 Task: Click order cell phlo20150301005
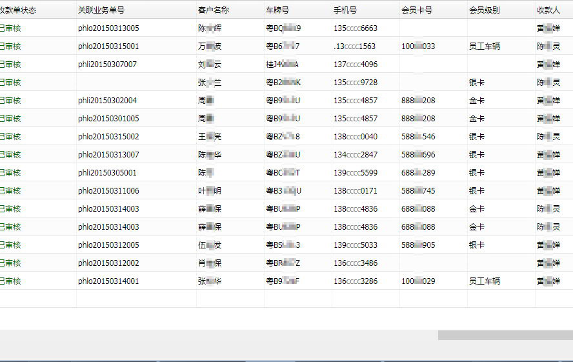pyautogui.click(x=108, y=119)
